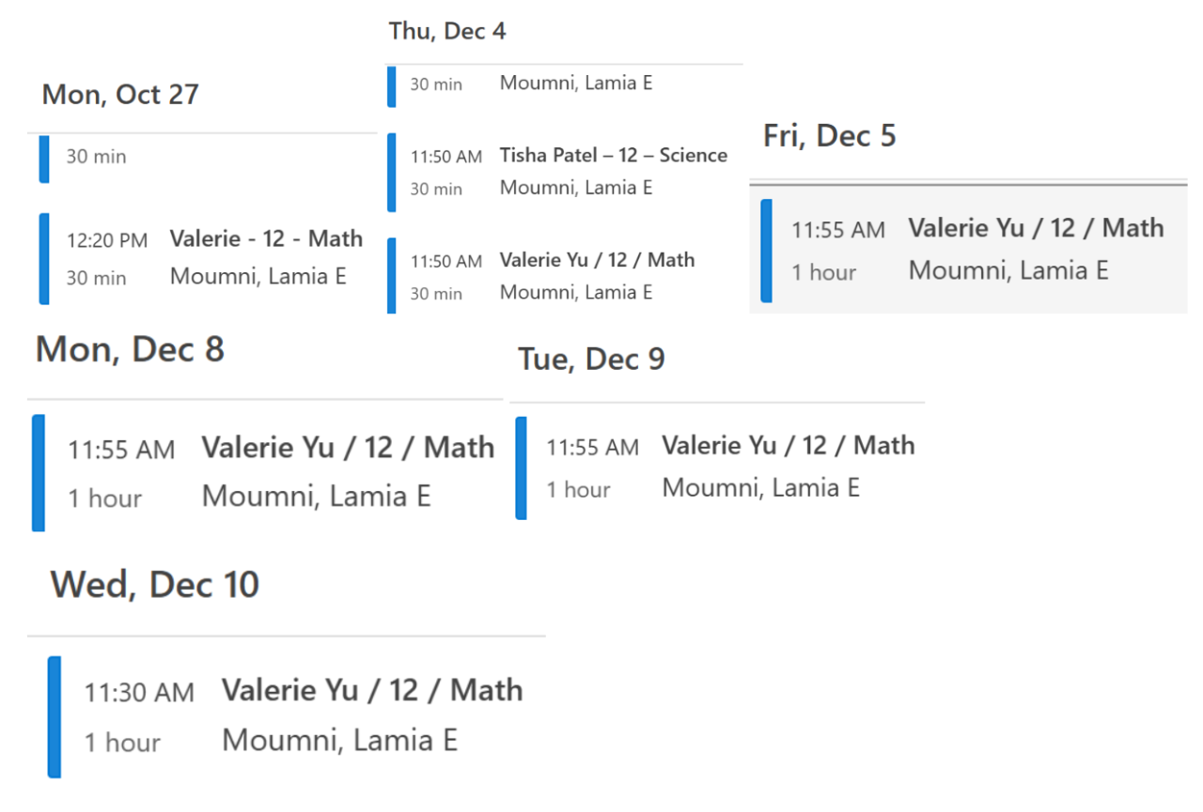Click the Thu, Dec 4 date header
The width and height of the screenshot is (1203, 812).
[447, 31]
